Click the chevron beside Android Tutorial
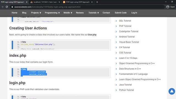The image size is (176, 99). (116, 37)
